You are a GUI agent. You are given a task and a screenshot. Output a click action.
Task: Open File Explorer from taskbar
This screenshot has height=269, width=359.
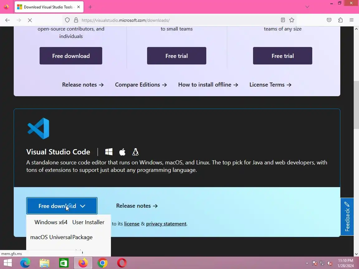click(x=45, y=263)
